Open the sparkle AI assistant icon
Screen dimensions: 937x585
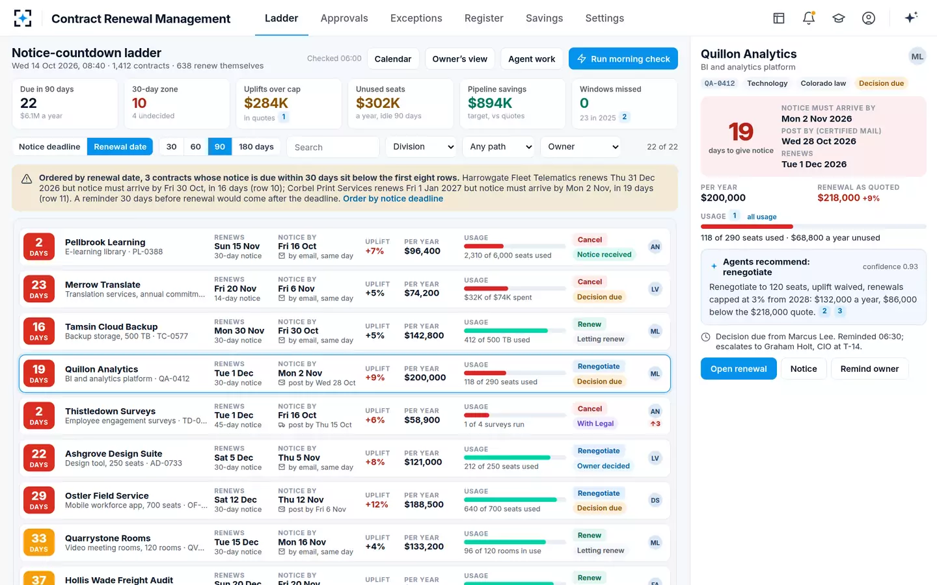pos(911,18)
